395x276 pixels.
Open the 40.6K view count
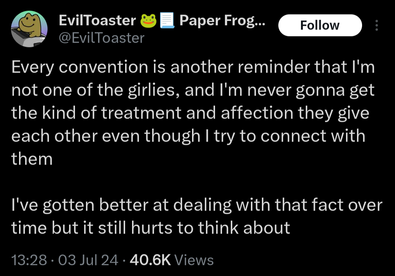pyautogui.click(x=150, y=260)
